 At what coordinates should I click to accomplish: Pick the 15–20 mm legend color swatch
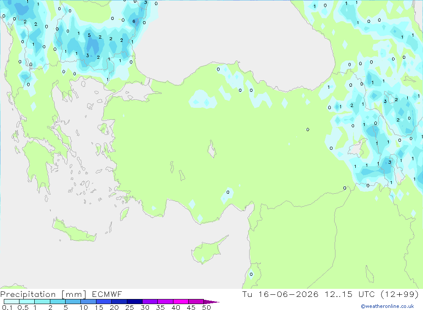(x=104, y=302)
